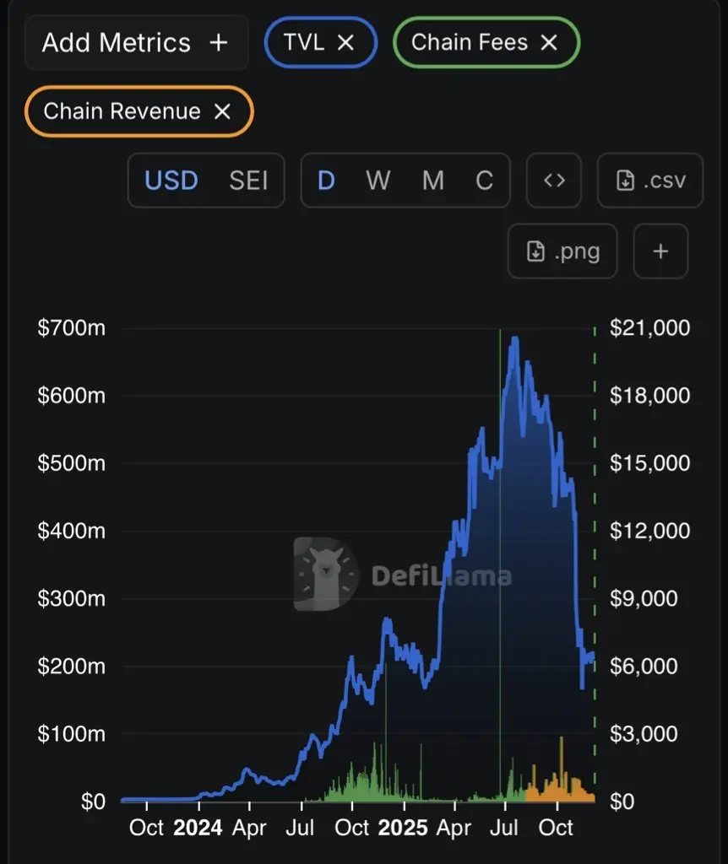Click the $500m axis label
The image size is (728, 864).
(x=71, y=463)
